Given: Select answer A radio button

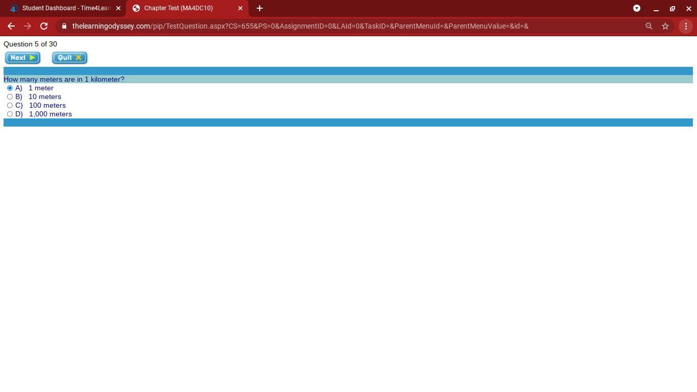Looking at the screenshot, I should (x=10, y=88).
